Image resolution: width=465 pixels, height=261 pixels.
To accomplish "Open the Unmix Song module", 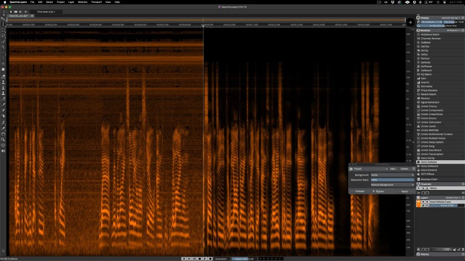I will [427, 146].
